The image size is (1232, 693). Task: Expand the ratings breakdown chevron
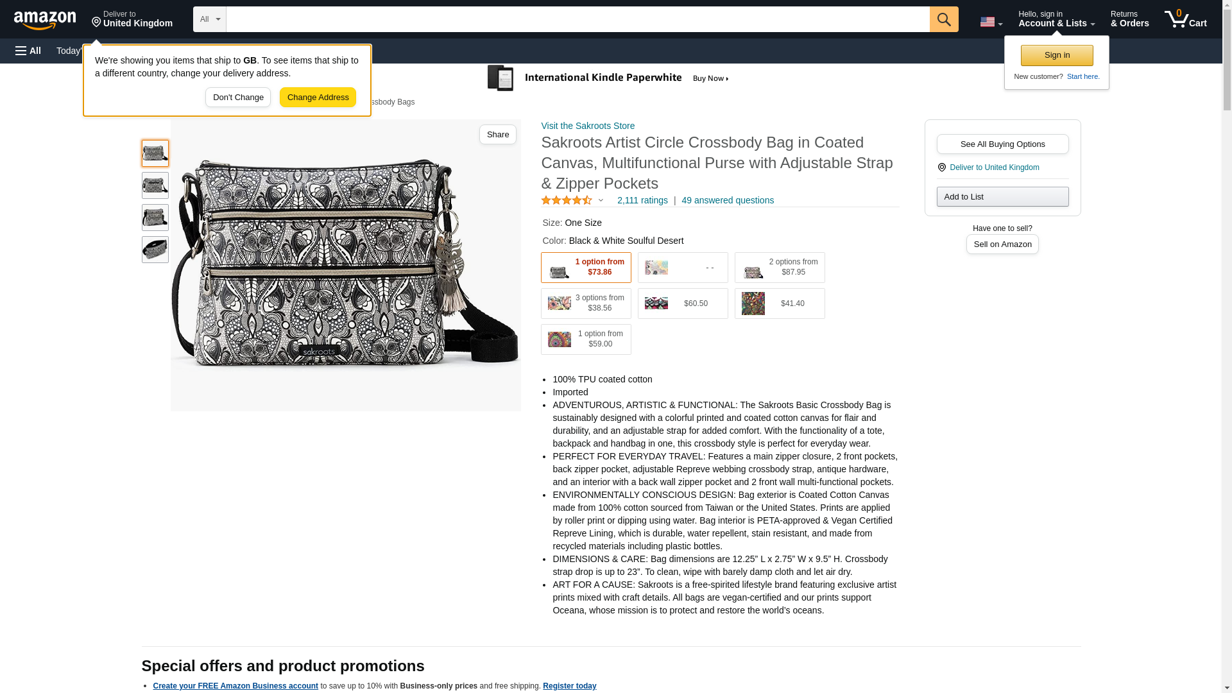click(601, 200)
